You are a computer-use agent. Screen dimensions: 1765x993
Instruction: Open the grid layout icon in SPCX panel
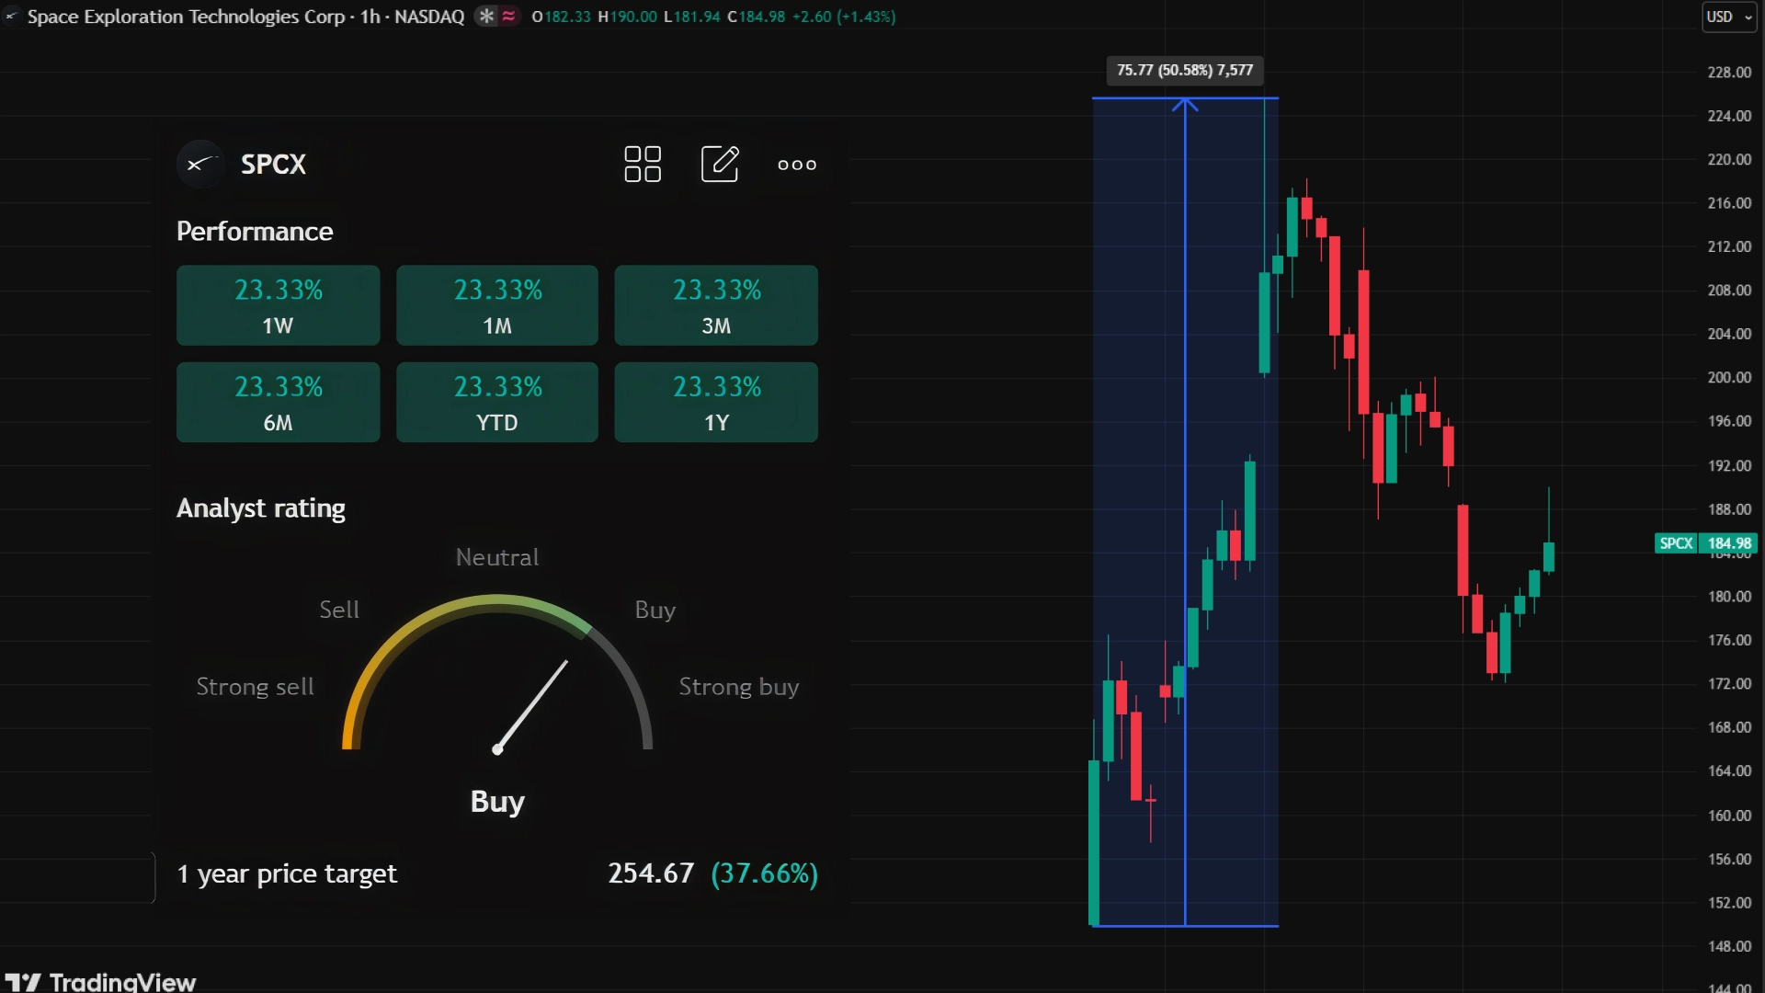(x=643, y=165)
